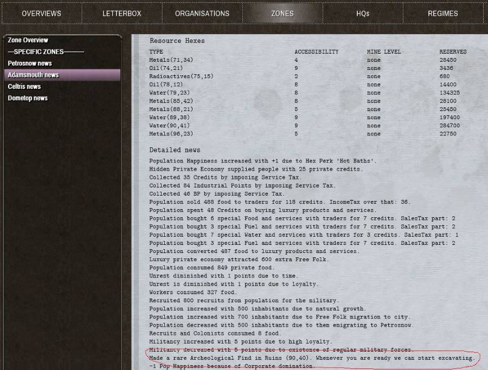Click the ACCESSIBILITY column header
The width and height of the screenshot is (488, 370).
coord(317,51)
